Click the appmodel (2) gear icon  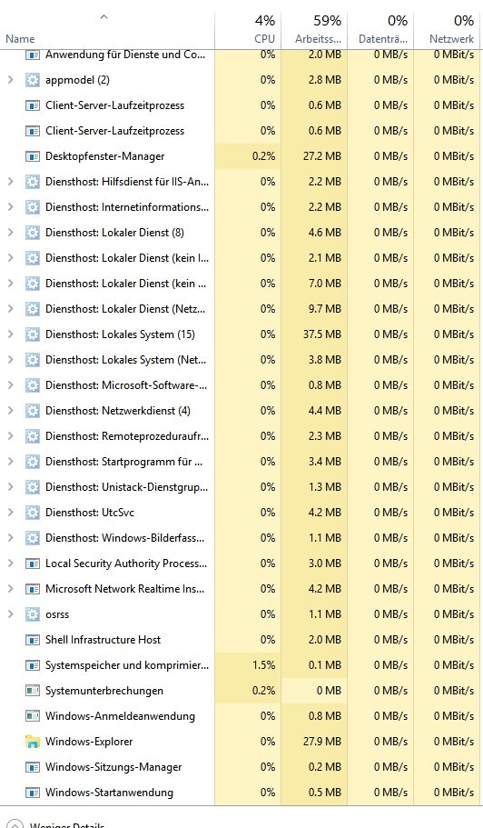click(33, 80)
